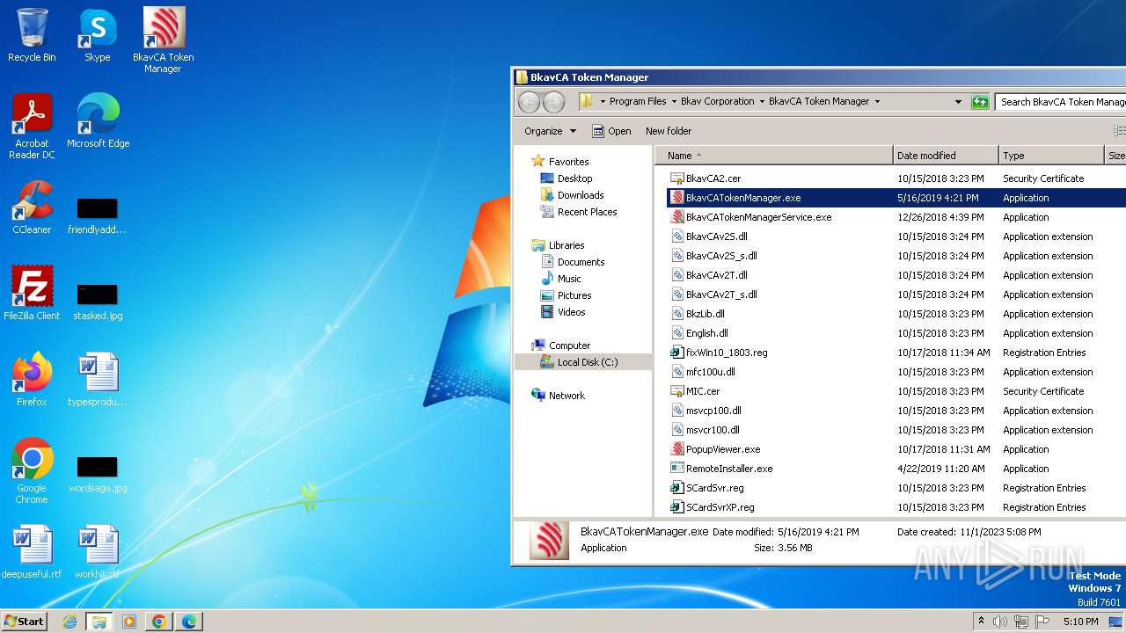Launch Microsoft Edge desktop shortcut
Screen dimensions: 1126x633
click(98, 121)
